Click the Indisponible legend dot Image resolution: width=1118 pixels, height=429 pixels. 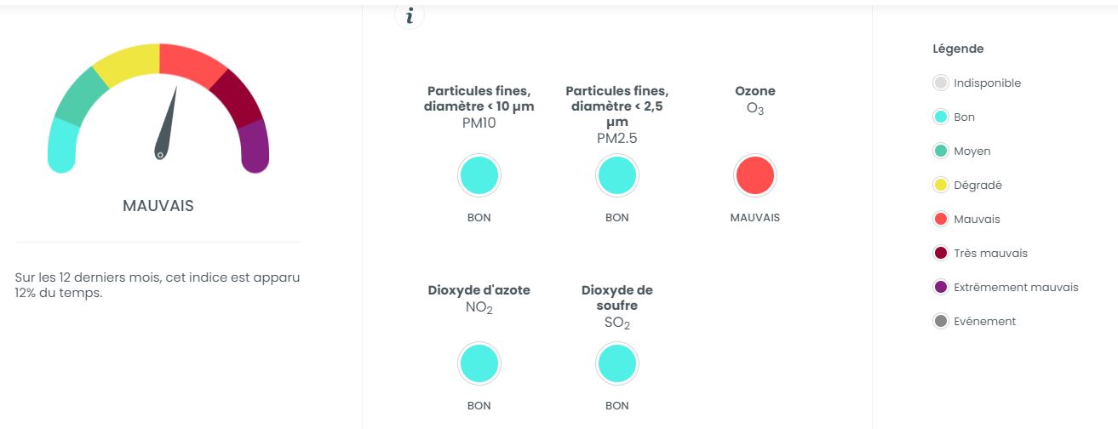click(x=941, y=83)
